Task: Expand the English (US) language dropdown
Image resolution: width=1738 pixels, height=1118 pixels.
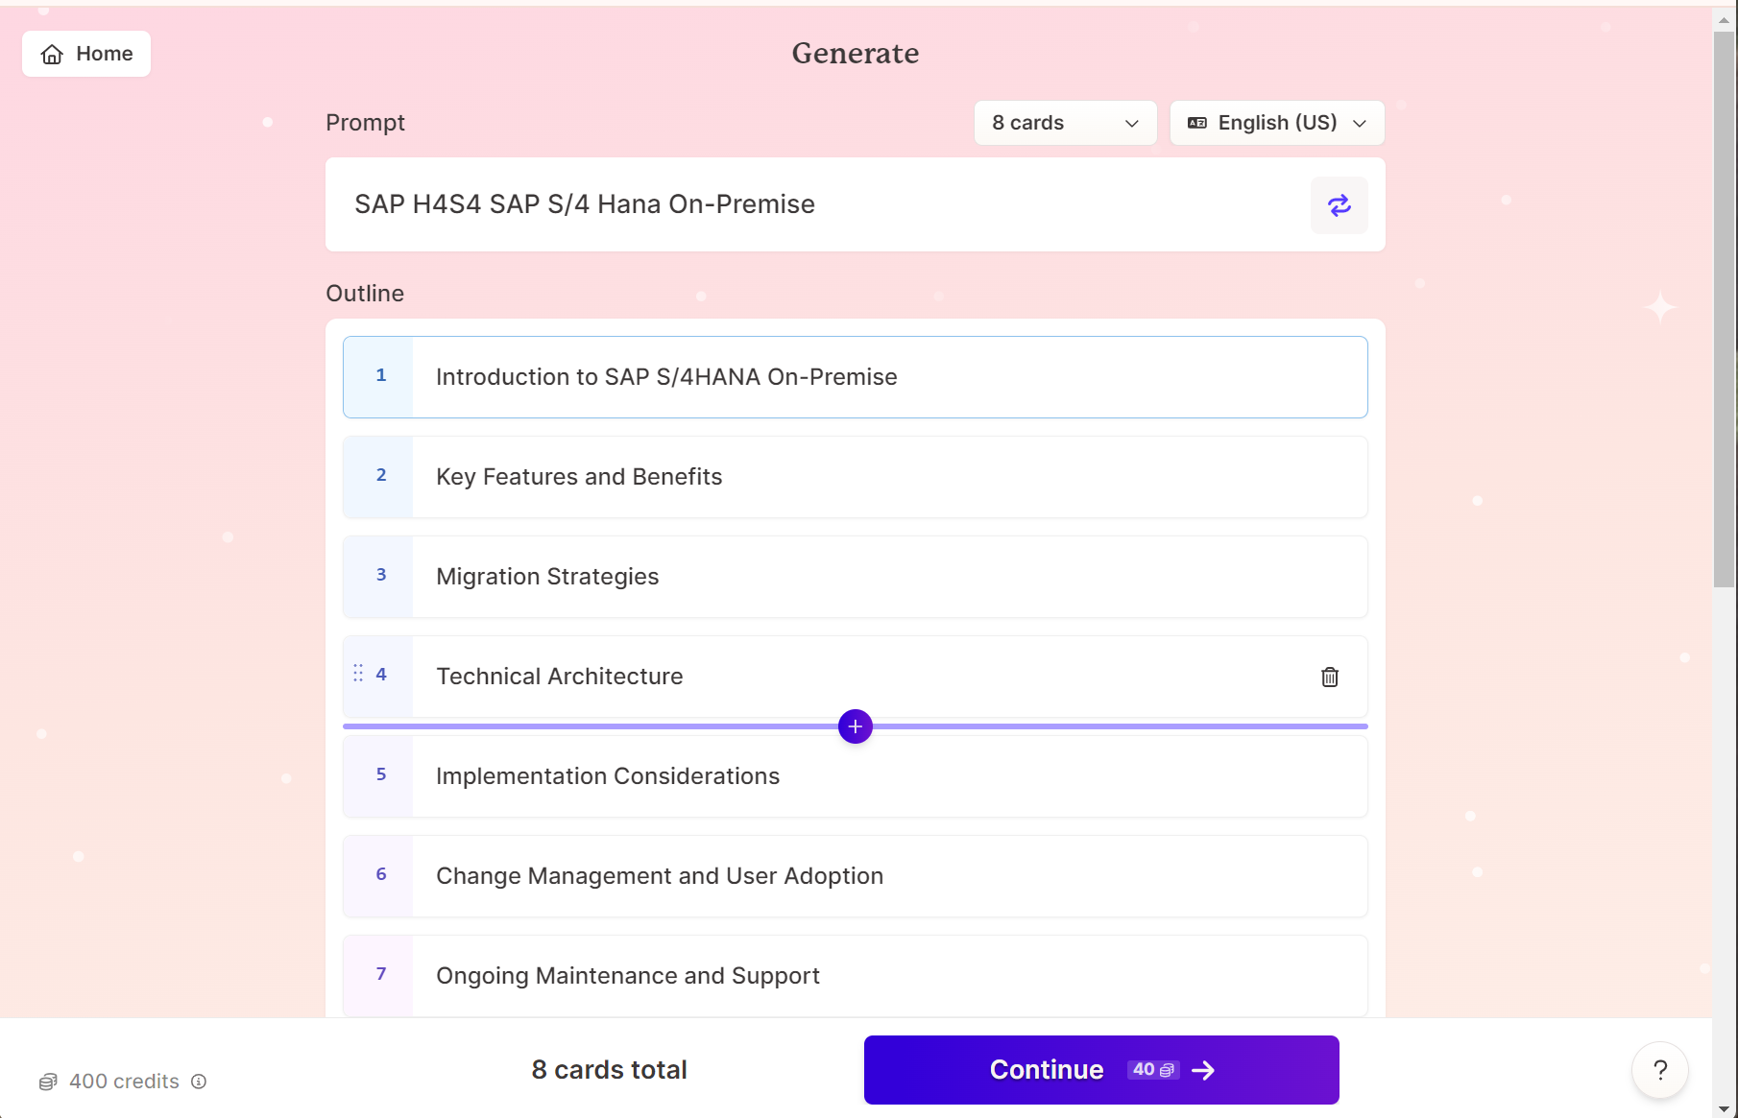Action: click(x=1277, y=123)
